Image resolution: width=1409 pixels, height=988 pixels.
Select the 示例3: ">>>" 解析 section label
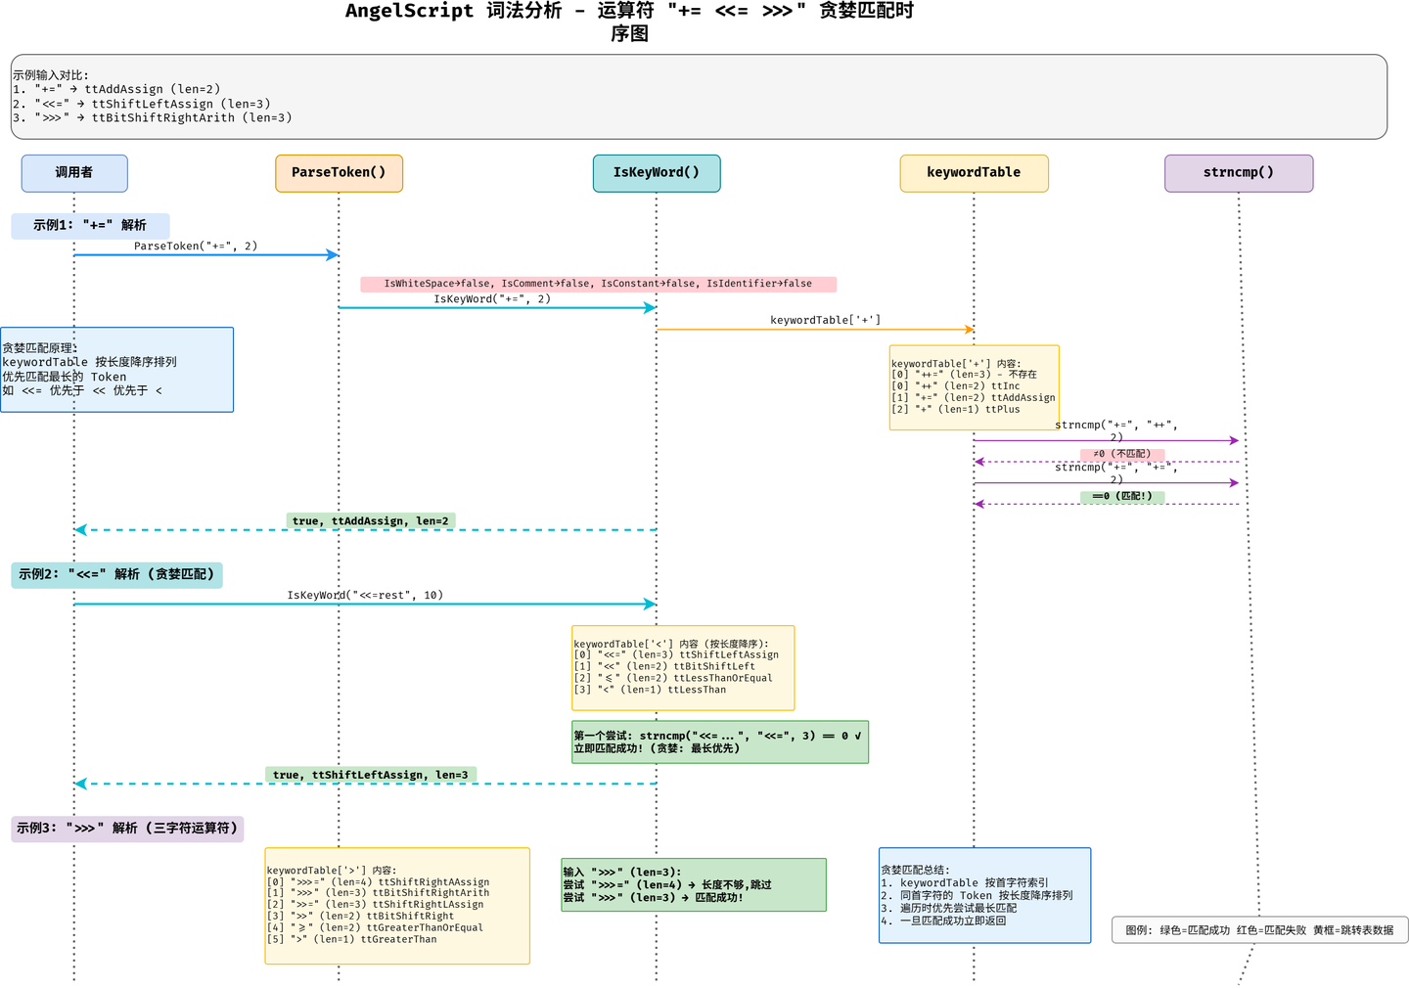pos(127,829)
